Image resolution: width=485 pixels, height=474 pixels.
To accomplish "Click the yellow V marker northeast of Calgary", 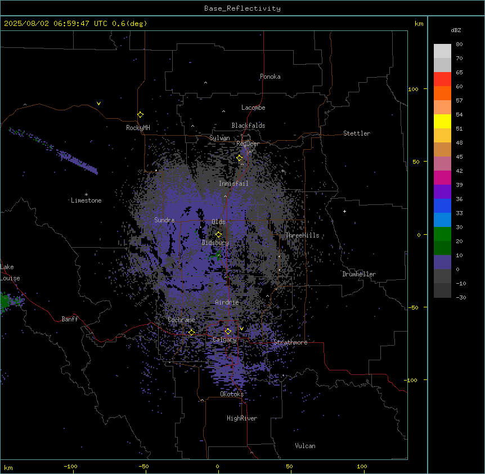I will pos(241,329).
